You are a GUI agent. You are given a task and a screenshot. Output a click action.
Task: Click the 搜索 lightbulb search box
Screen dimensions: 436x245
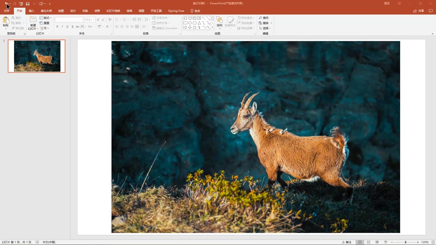(x=196, y=11)
